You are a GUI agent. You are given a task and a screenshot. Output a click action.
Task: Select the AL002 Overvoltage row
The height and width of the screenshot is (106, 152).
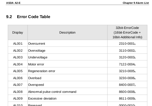(77, 50)
